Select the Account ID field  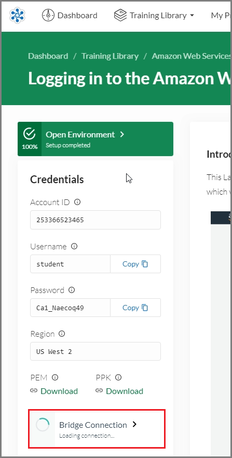pos(95,220)
